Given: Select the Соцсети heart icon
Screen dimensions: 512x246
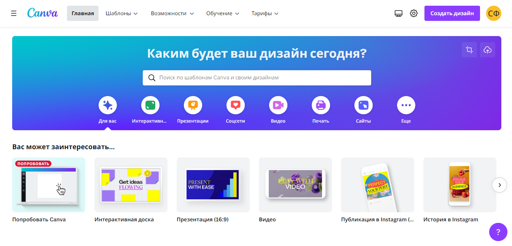Looking at the screenshot, I should (236, 105).
